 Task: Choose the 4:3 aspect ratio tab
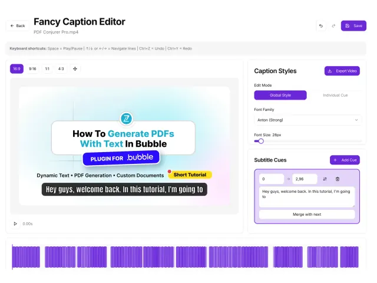coord(61,69)
